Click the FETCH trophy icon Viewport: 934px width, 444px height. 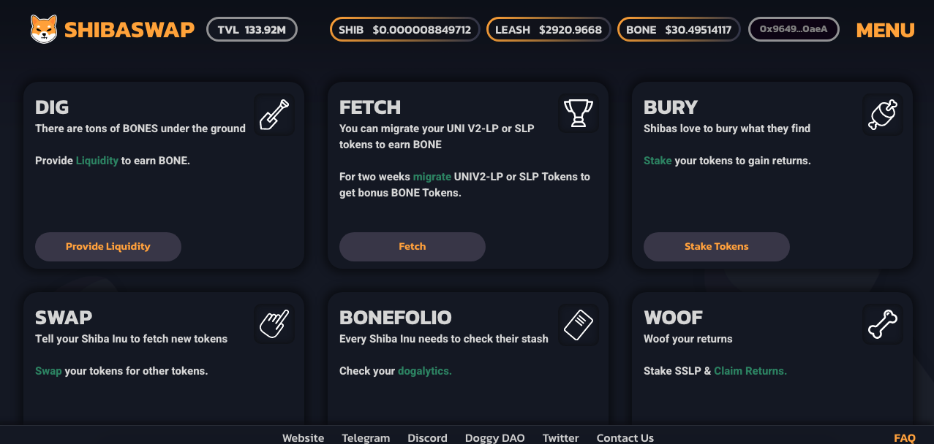579,113
